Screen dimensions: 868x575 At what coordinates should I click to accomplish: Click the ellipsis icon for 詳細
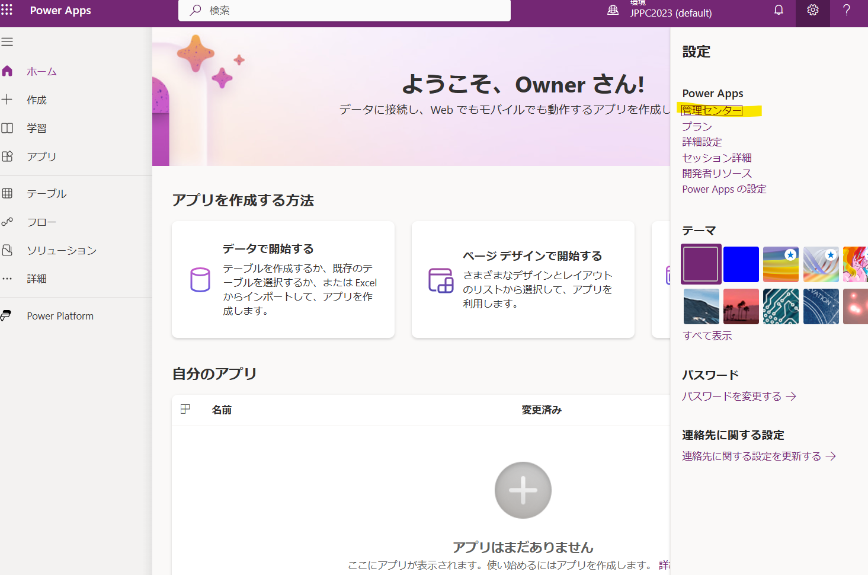7,279
